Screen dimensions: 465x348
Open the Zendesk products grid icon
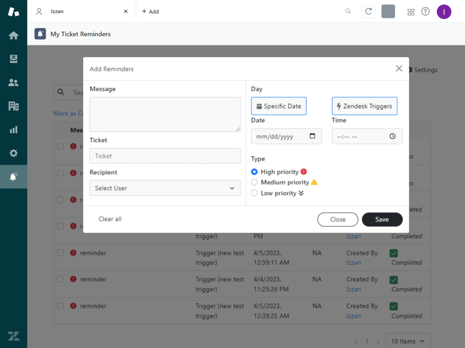411,12
